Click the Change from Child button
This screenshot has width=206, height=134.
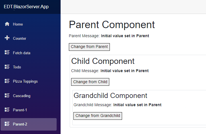pyautogui.click(x=90, y=82)
